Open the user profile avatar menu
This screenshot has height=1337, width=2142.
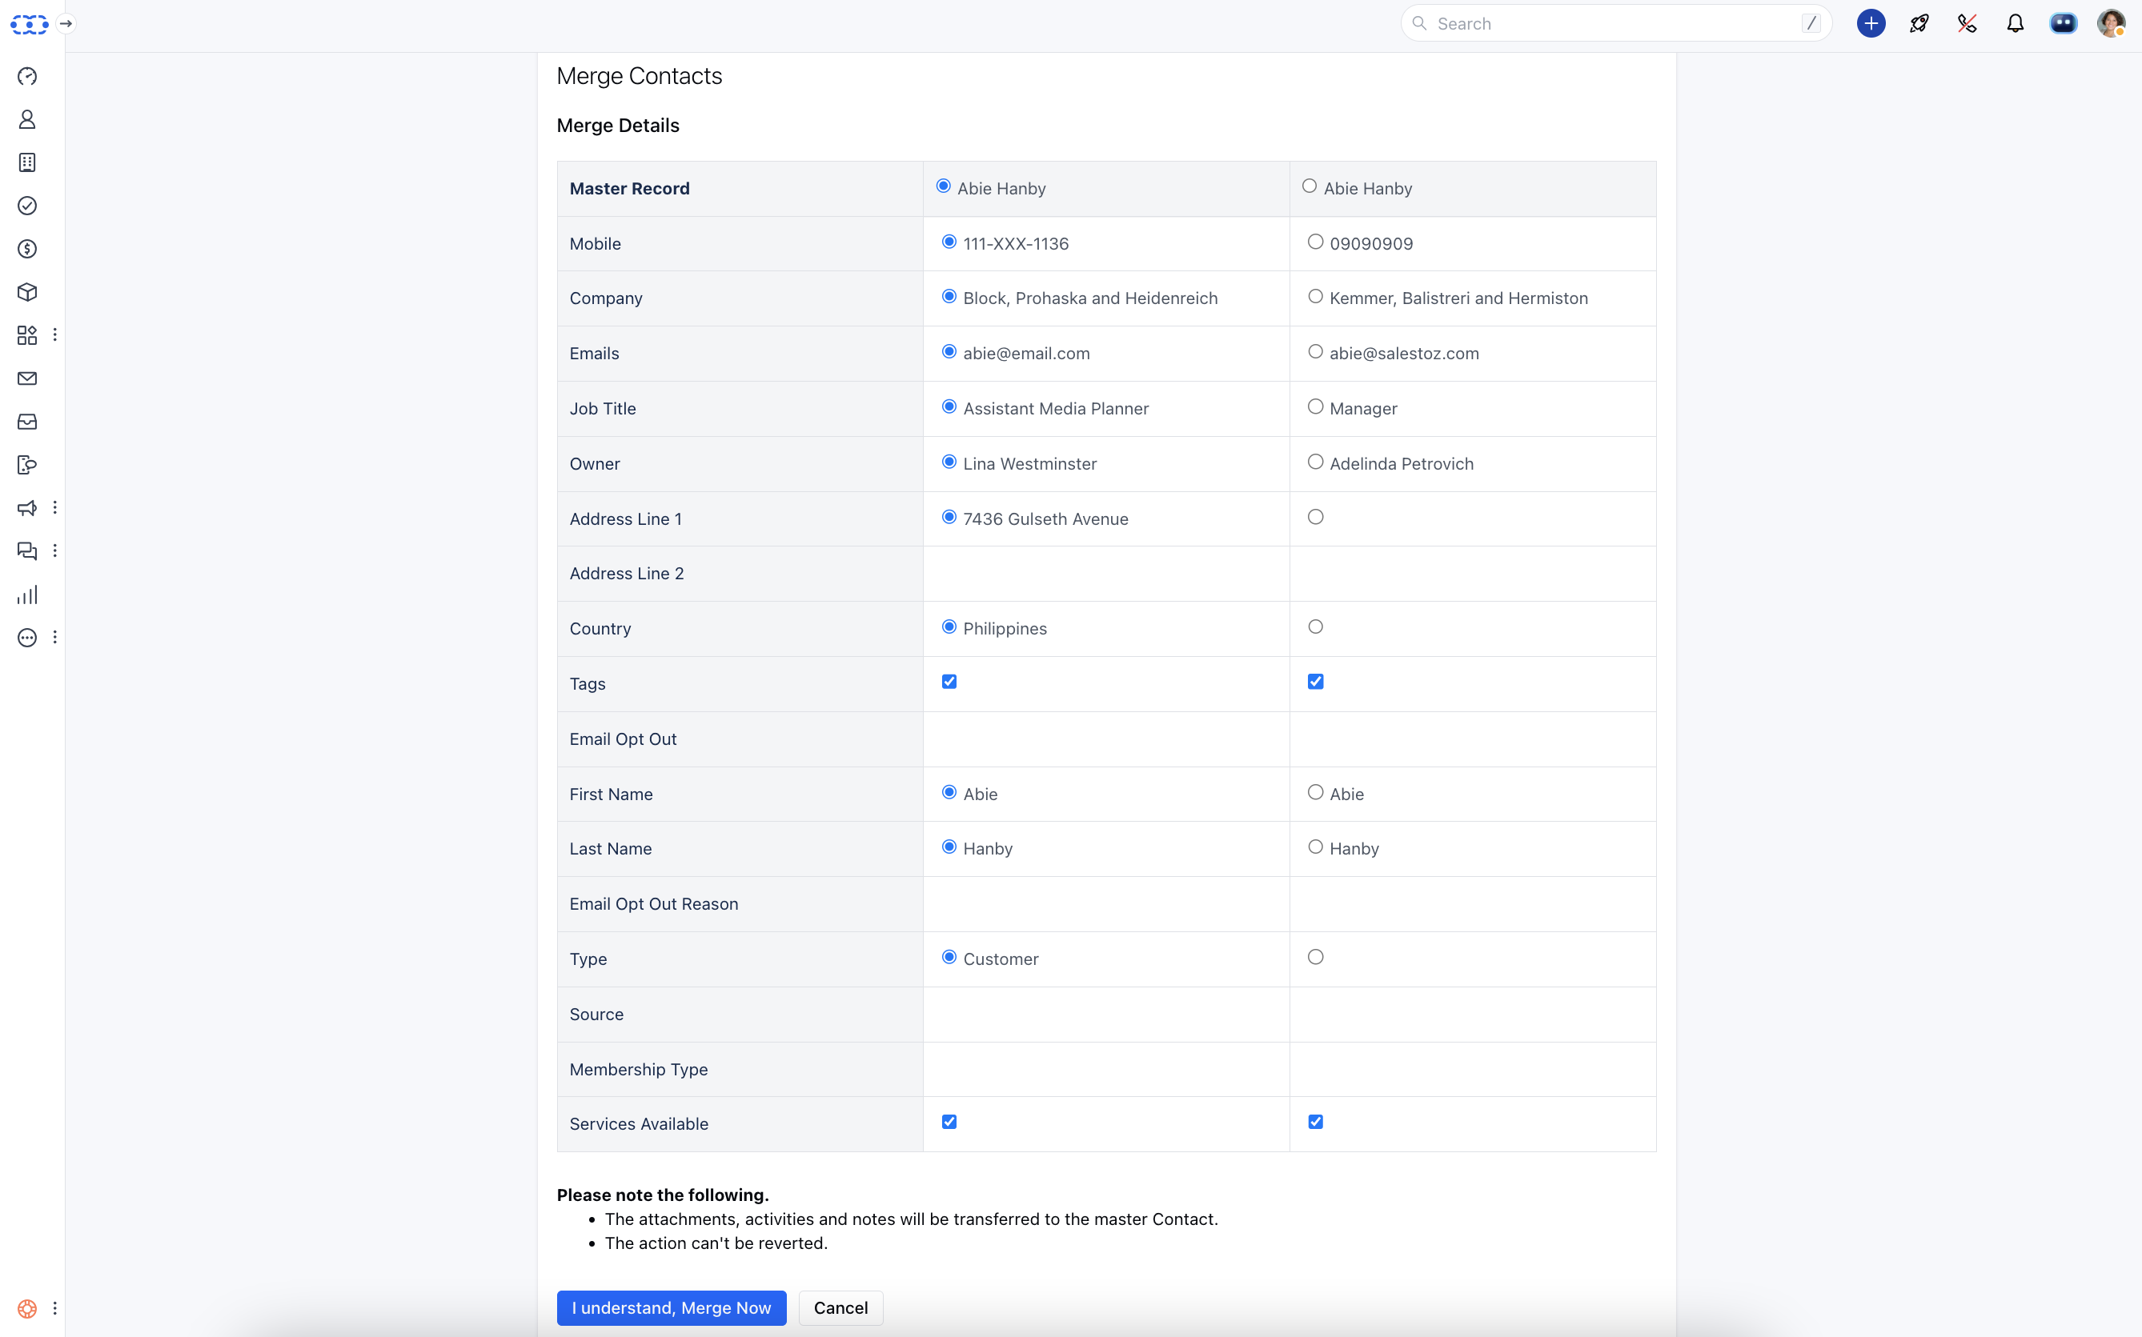click(2110, 24)
